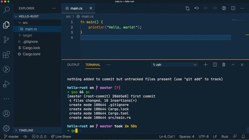
Task: Maximize the panel with the up chevron
Action: (x=233, y=65)
